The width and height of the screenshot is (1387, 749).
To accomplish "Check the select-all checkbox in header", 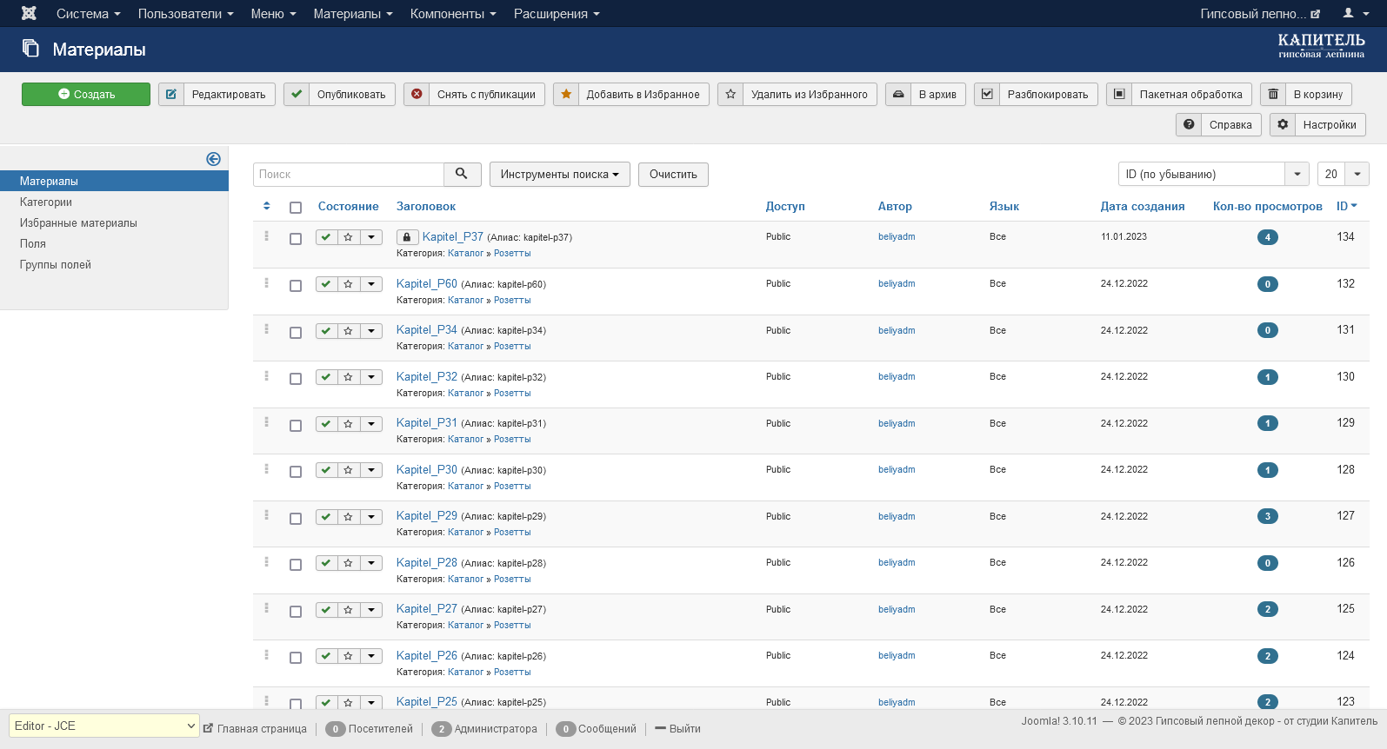I will coord(296,208).
